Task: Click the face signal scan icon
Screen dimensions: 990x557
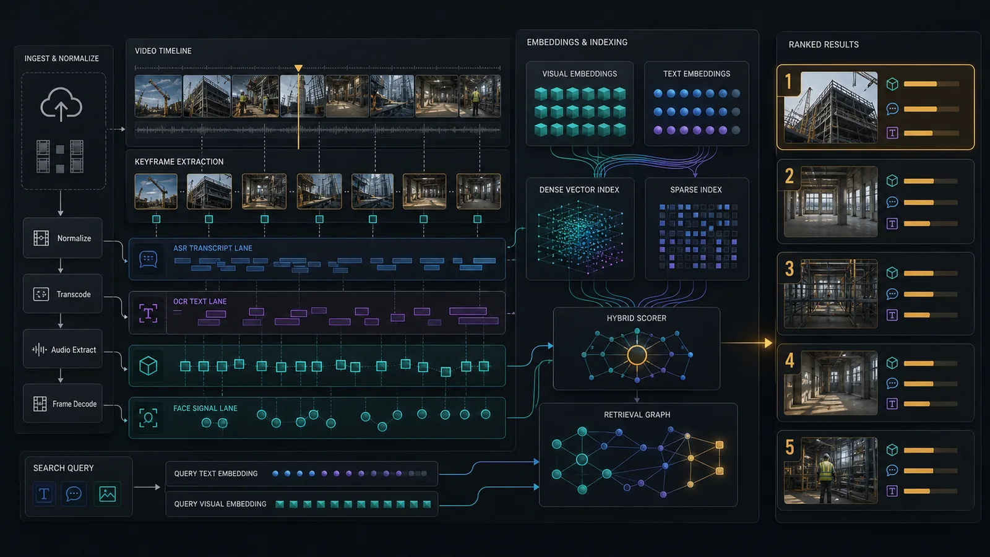Action: [x=148, y=418]
